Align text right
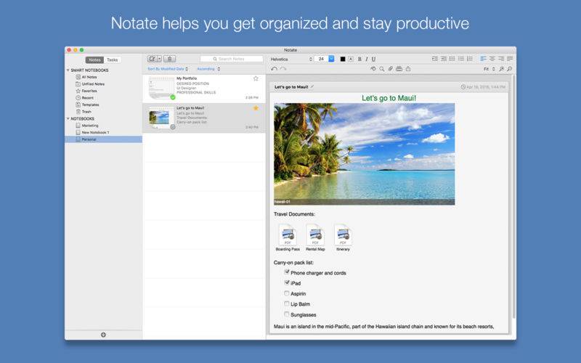Image resolution: width=581 pixels, height=363 pixels. pyautogui.click(x=501, y=59)
